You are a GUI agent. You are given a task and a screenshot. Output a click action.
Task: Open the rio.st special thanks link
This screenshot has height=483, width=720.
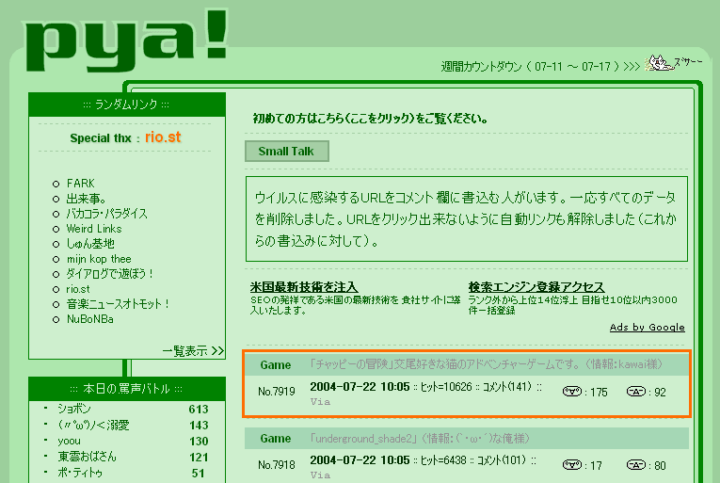(x=163, y=137)
